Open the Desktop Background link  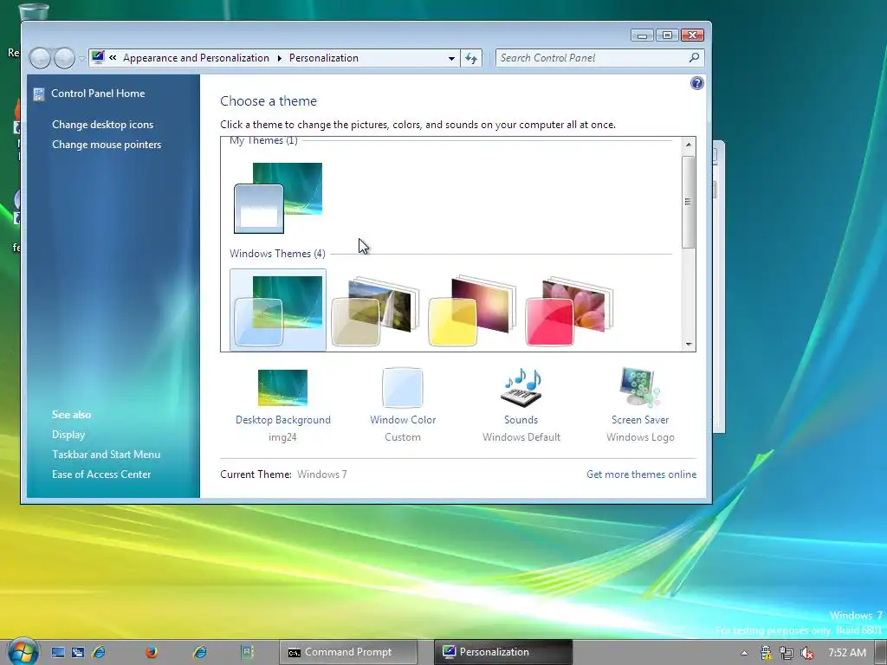point(283,420)
